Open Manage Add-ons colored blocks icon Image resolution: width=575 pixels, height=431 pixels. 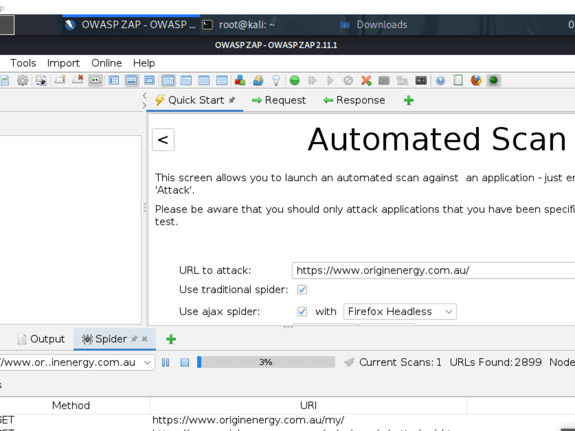[x=240, y=80]
